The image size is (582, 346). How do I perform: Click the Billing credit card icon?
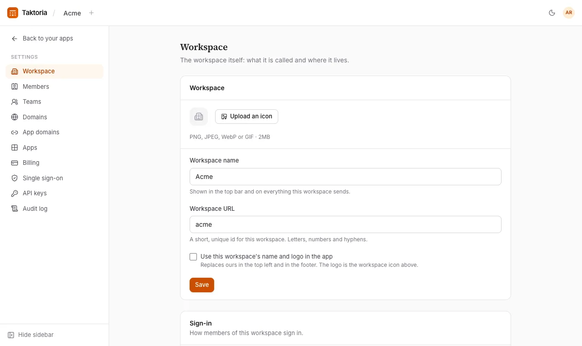[15, 163]
